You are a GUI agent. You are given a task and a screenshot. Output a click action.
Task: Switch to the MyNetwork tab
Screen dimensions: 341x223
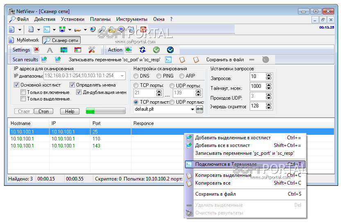pos(24,40)
